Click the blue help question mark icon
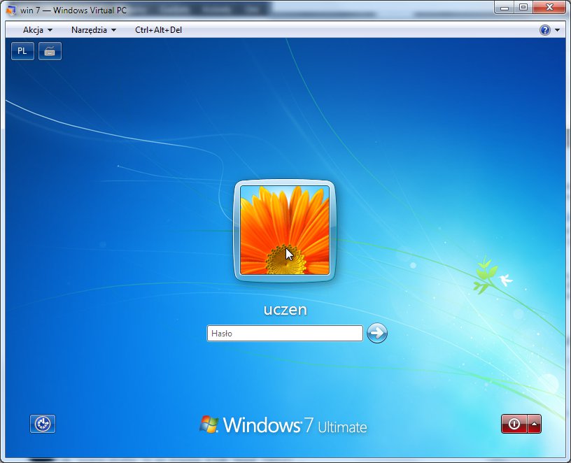Screen dimensions: 571x463 click(545, 30)
